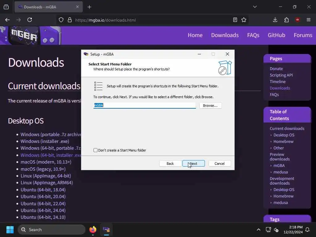This screenshot has width=316, height=237.
Task: List all tabs dropdown arrow
Action: (x=255, y=7)
